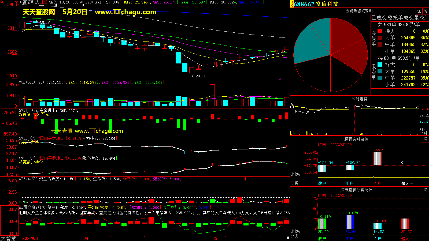
Task: Switch 龙虎看盘 to 柱 bar view
Action: click(x=419, y=11)
